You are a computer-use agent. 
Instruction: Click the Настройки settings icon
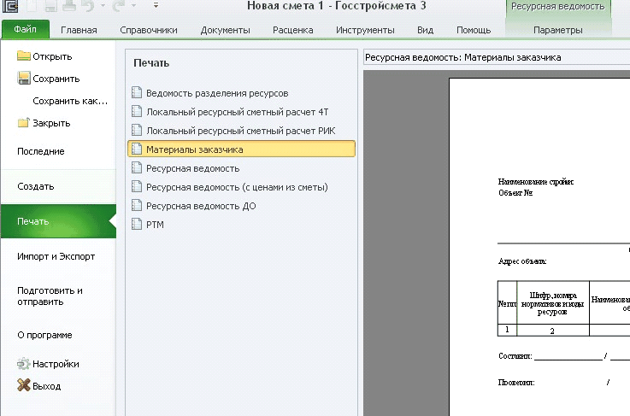(x=24, y=364)
